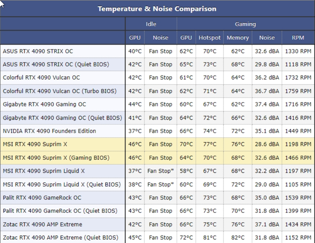Click the 1732 RPM cell

(x=298, y=78)
